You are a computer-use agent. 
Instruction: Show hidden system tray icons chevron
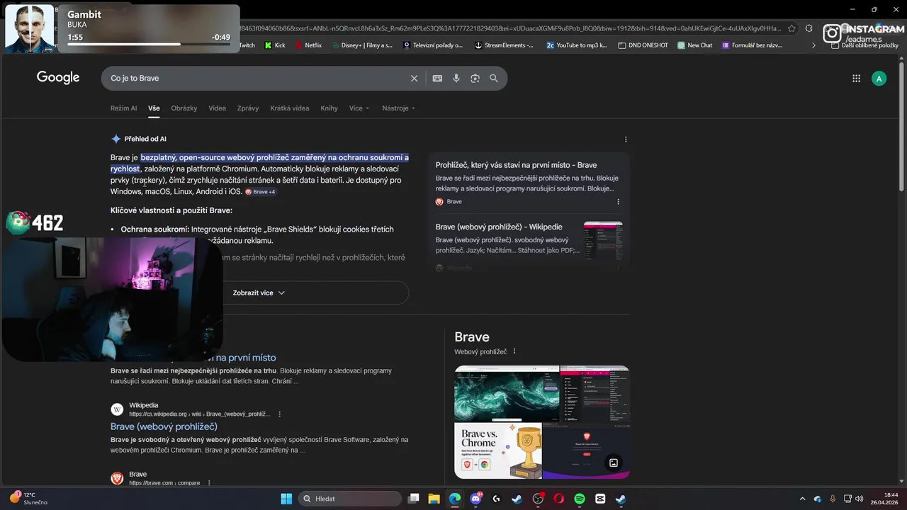[x=802, y=499]
